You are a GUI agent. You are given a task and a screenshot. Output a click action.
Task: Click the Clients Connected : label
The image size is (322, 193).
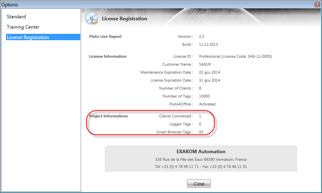(x=176, y=116)
